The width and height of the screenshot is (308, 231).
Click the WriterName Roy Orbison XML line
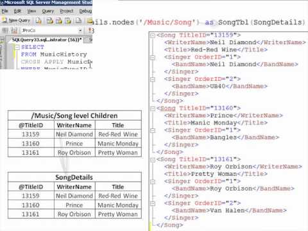click(x=233, y=167)
